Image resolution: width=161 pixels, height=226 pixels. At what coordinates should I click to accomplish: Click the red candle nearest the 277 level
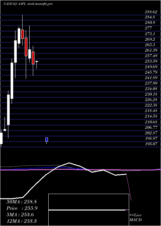(23, 34)
